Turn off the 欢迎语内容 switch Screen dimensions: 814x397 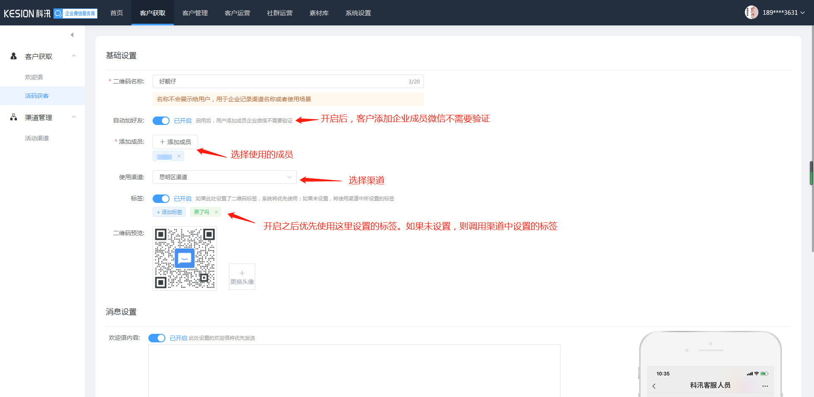coord(157,338)
